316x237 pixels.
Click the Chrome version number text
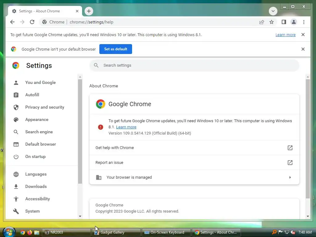(150, 133)
